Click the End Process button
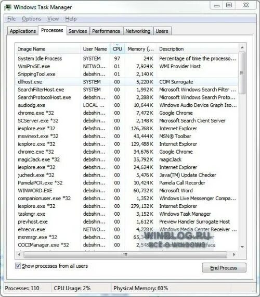260x297 pixels. [x=224, y=268]
